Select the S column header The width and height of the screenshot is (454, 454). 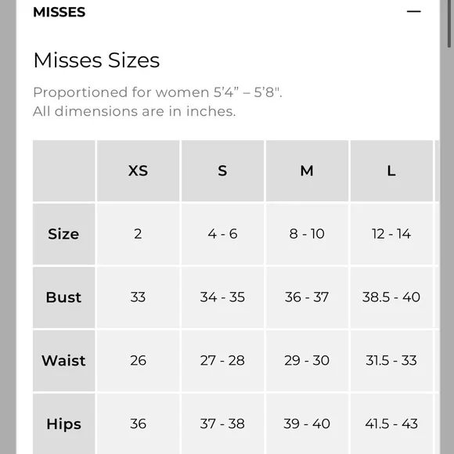(222, 171)
